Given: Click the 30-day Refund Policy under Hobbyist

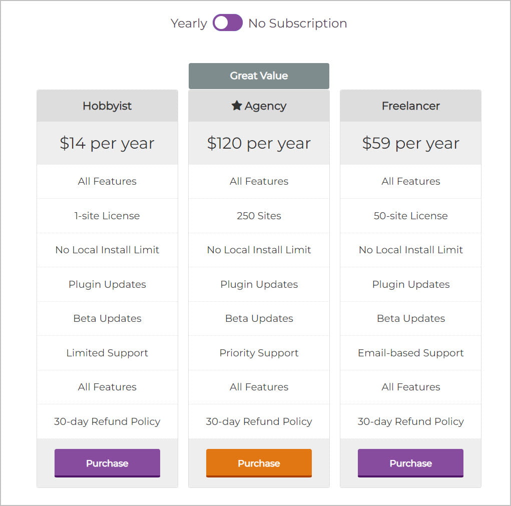Looking at the screenshot, I should point(107,421).
